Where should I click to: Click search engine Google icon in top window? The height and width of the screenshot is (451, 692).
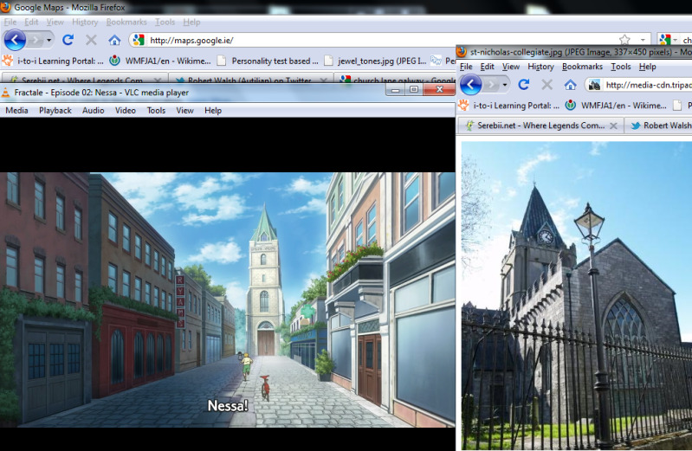click(x=665, y=40)
